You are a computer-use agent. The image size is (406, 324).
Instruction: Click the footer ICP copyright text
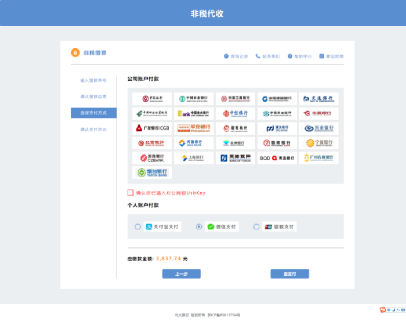point(207,315)
